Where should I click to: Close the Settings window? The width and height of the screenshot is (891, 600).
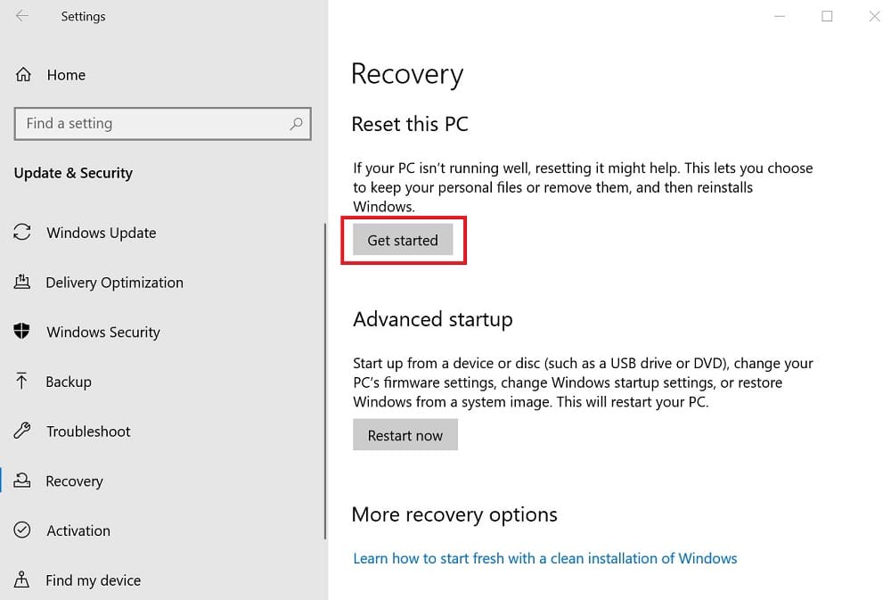(x=875, y=16)
